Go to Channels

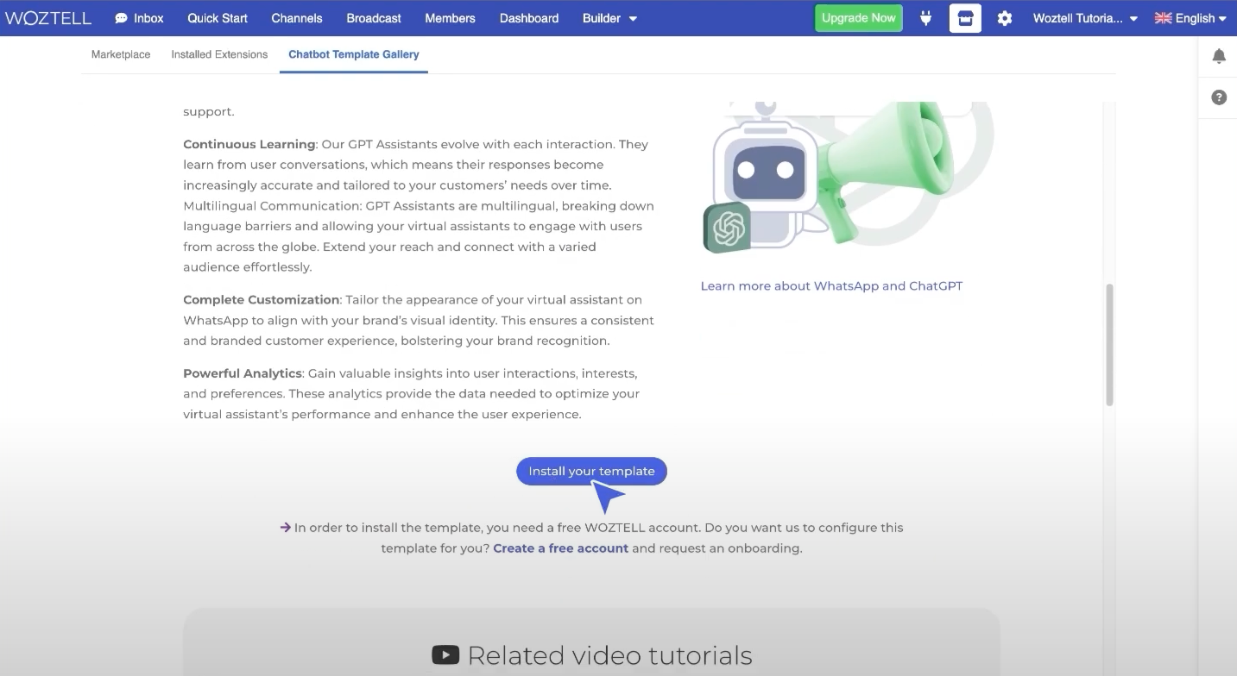[x=297, y=18]
